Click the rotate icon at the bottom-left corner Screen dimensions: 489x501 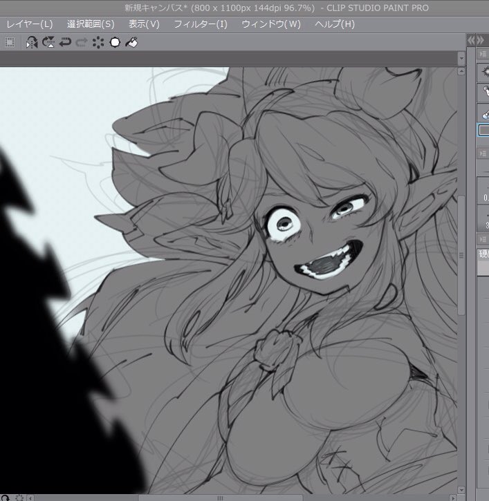(x=5, y=498)
